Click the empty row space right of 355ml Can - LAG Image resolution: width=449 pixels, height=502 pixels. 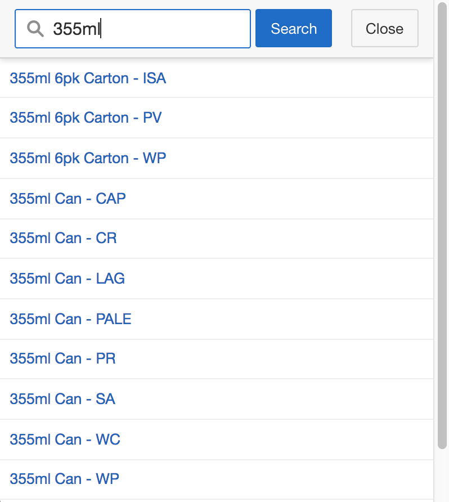tap(281, 279)
